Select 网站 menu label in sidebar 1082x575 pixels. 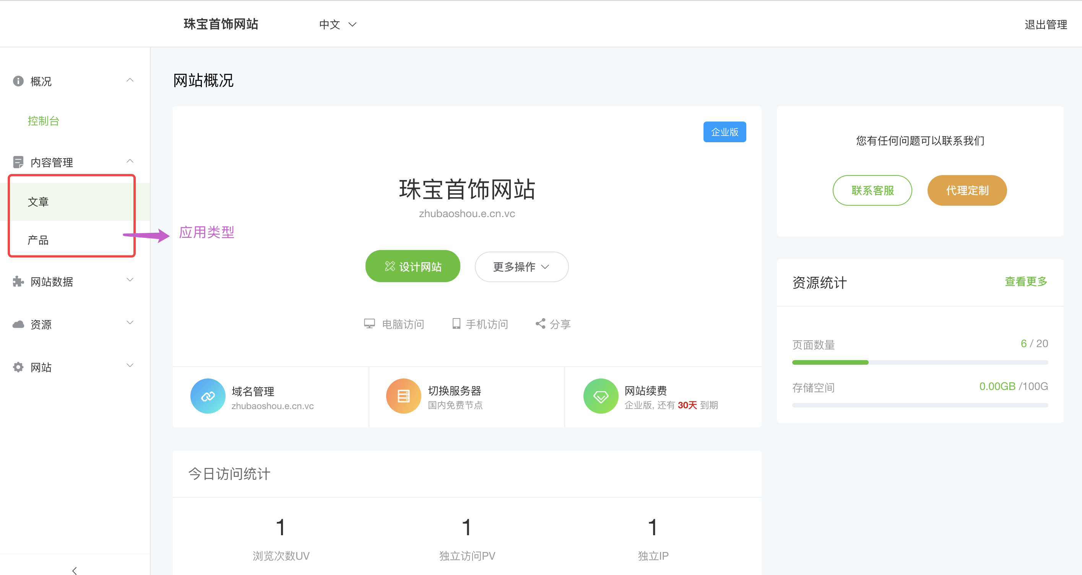(x=41, y=367)
